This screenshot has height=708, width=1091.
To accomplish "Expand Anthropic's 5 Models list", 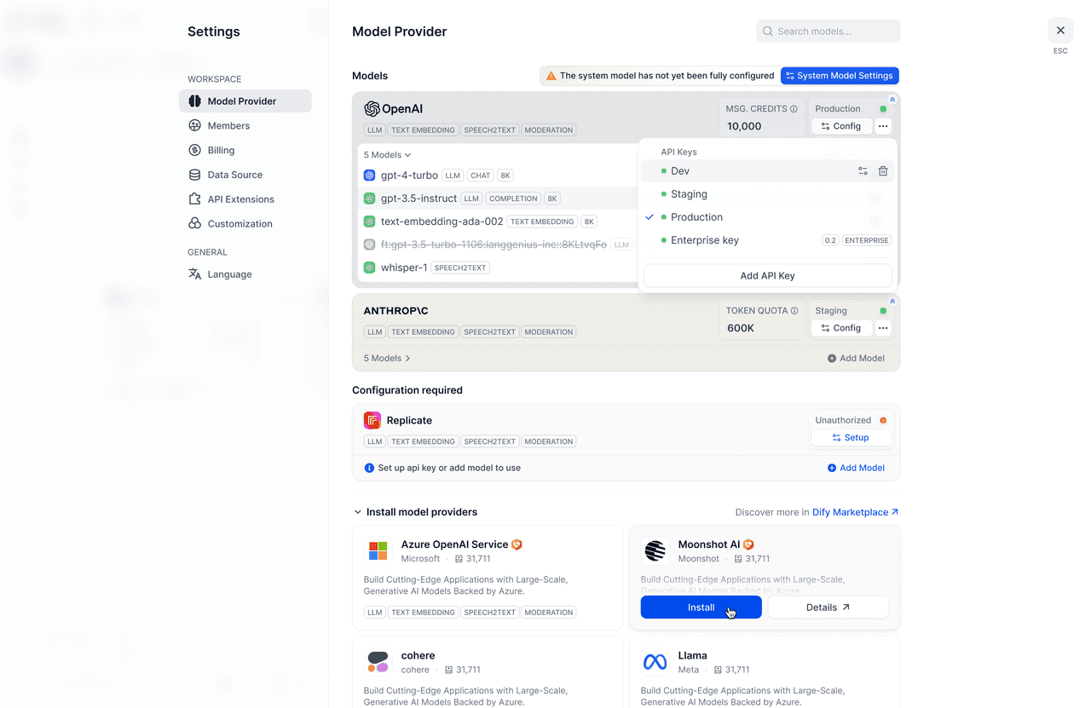I will click(387, 359).
